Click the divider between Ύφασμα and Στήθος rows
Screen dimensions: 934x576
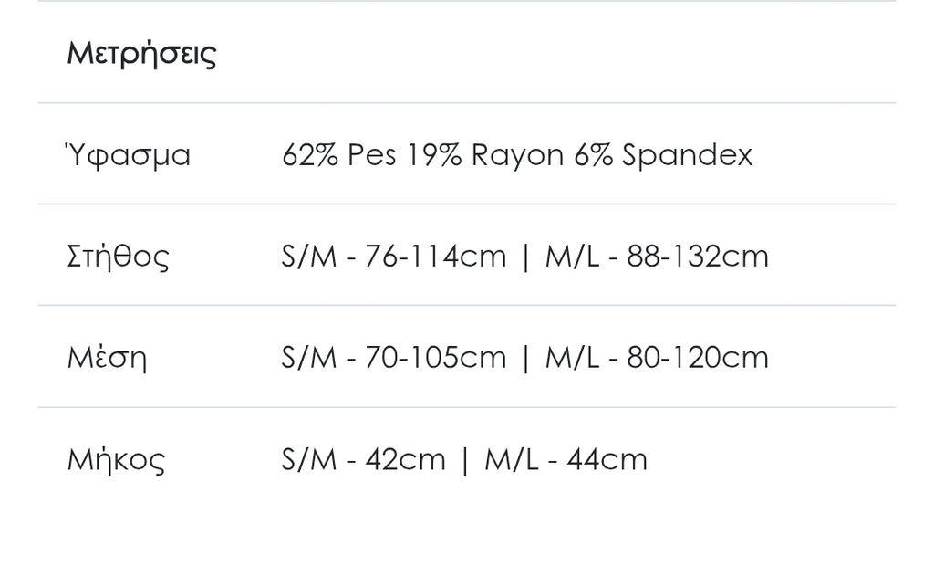(467, 204)
